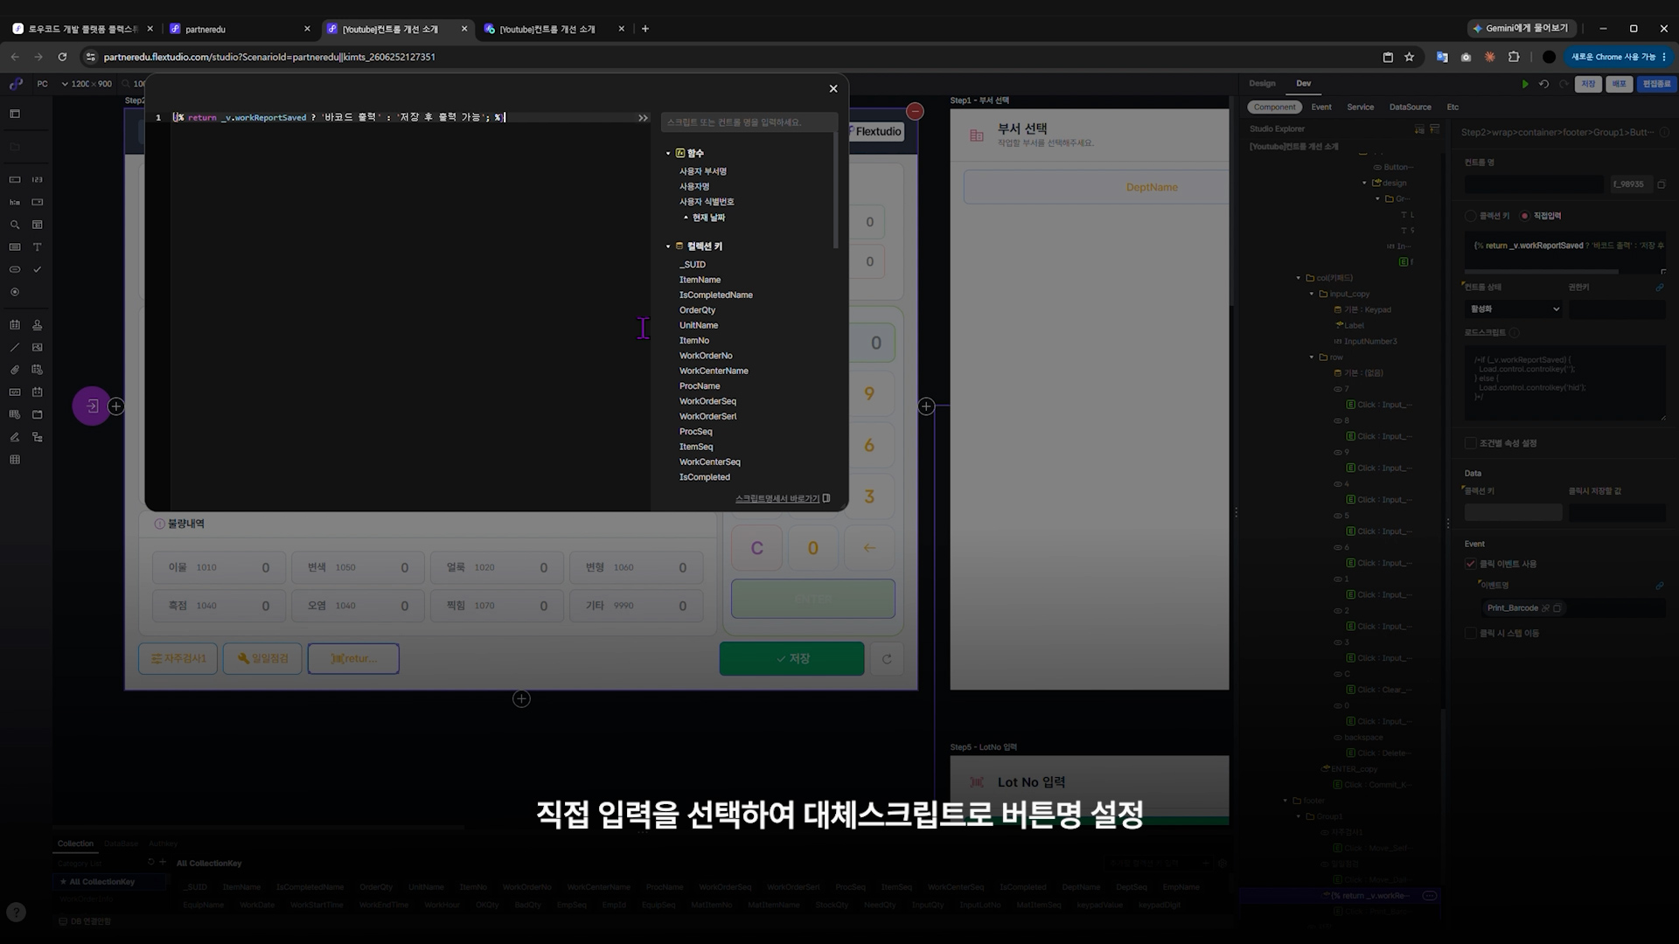Toggle 클릭 시 스텝 이동 checkbox
This screenshot has height=944, width=1679.
tap(1471, 633)
